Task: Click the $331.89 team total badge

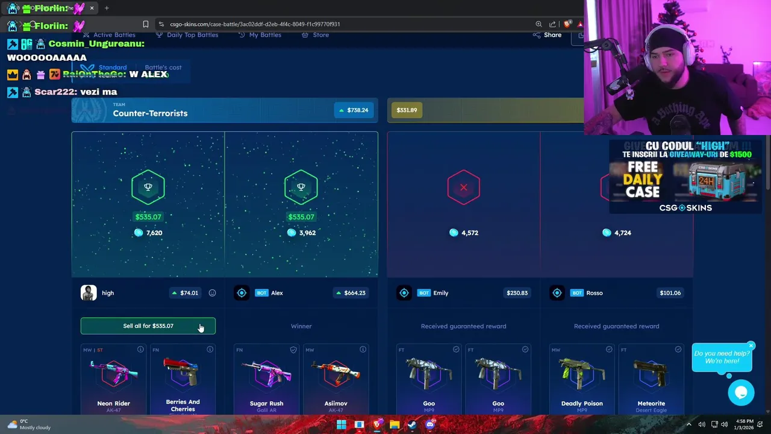Action: tap(407, 110)
